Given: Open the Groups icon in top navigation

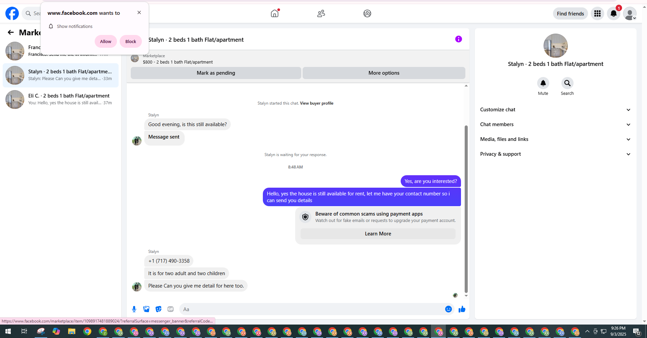Looking at the screenshot, I should click(x=367, y=13).
